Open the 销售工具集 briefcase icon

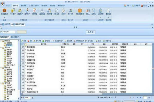click(4, 10)
